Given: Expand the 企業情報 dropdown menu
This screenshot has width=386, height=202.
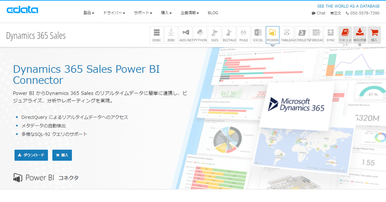Looking at the screenshot, I should pyautogui.click(x=190, y=13).
